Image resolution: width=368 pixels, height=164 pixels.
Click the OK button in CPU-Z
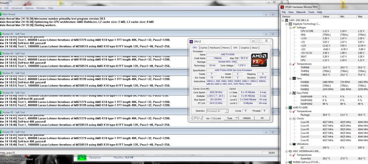click(262, 118)
